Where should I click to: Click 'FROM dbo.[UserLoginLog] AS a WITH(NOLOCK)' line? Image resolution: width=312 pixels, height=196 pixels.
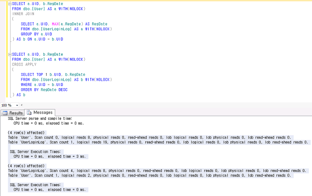tap(66, 29)
